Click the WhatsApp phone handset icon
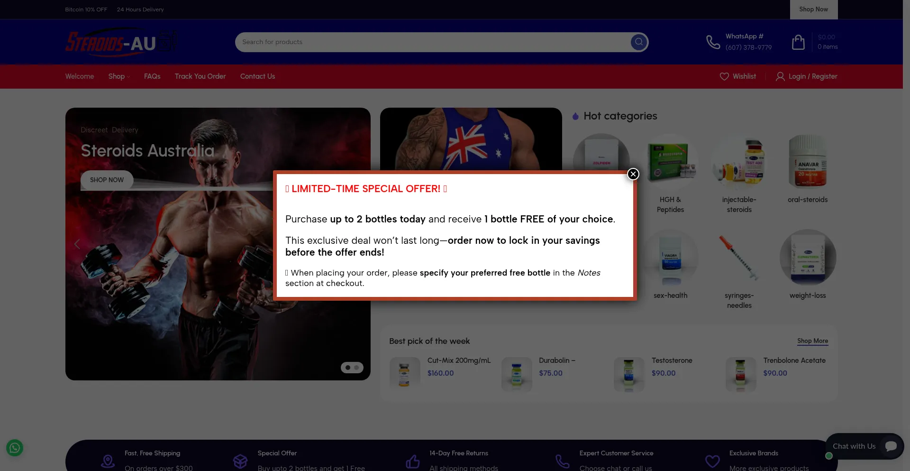 pos(713,42)
